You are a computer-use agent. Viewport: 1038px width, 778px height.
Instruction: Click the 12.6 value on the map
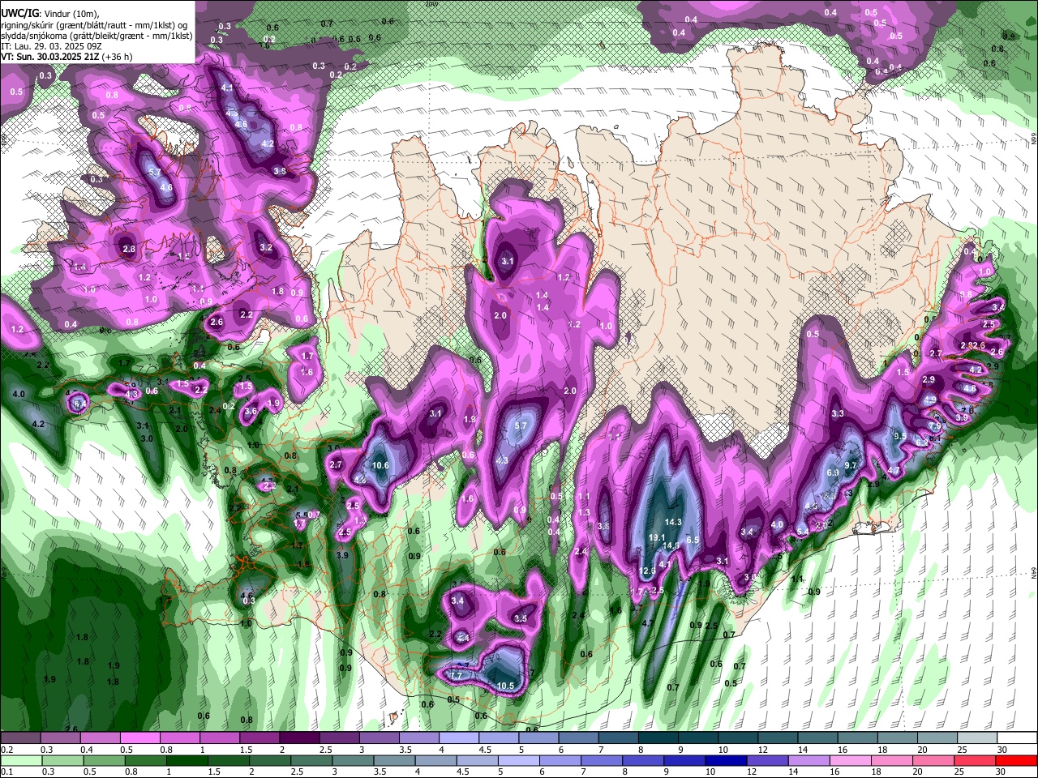point(648,571)
